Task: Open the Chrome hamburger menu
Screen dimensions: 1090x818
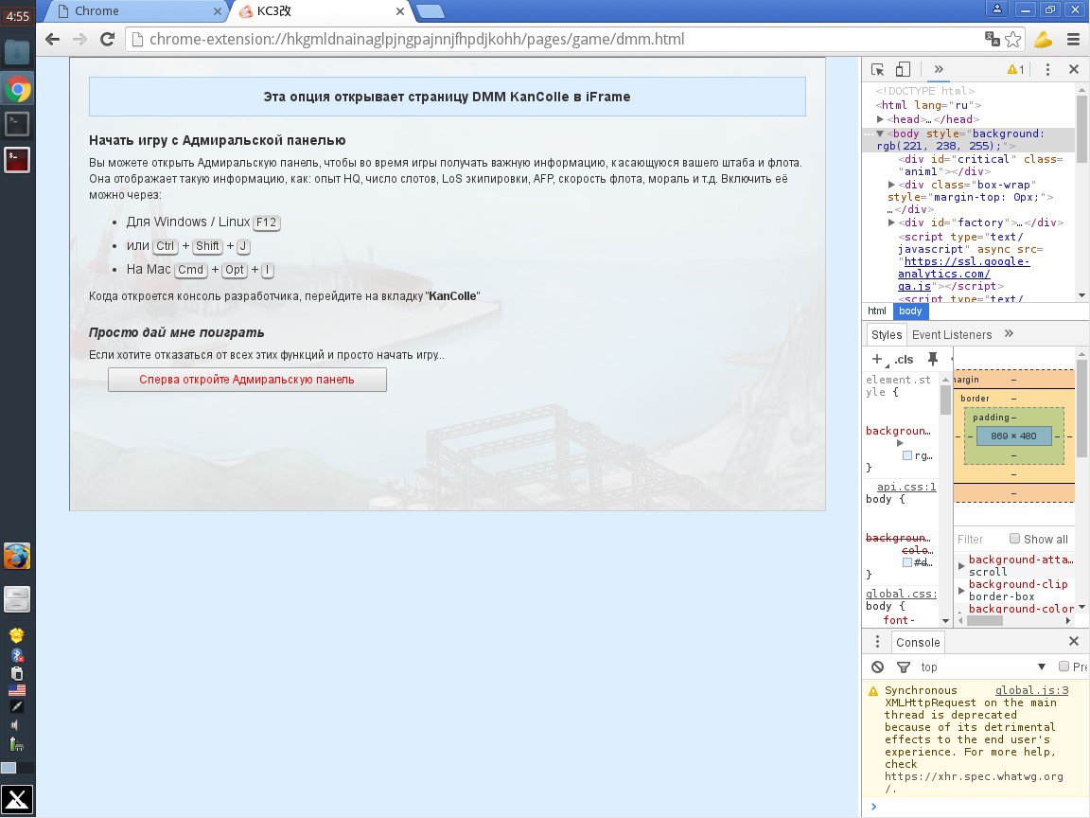Action: tap(1073, 39)
